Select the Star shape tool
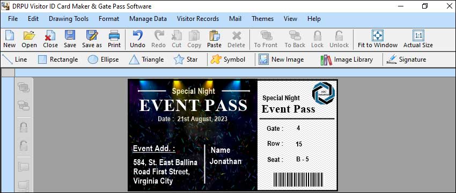Image resolution: width=456 pixels, height=193 pixels. [186, 60]
